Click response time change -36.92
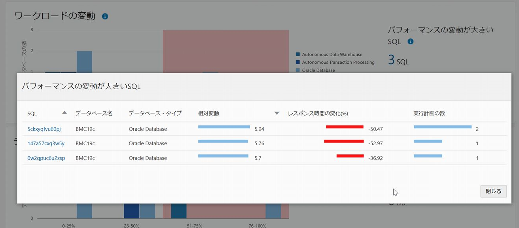 [375, 158]
